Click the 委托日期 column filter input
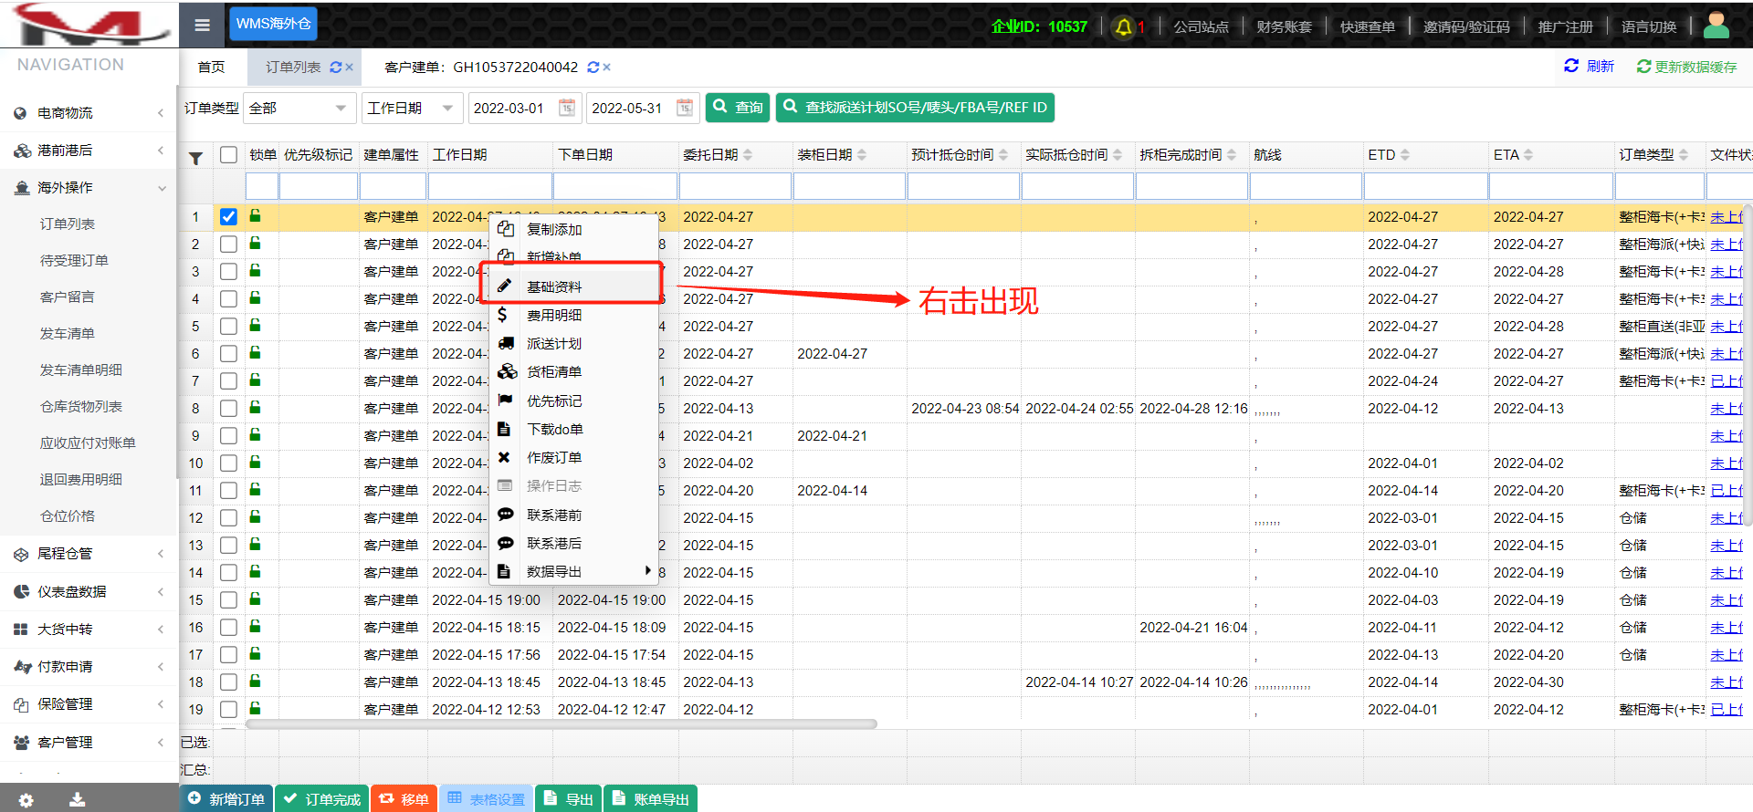Screen dimensions: 1753x812 [x=735, y=186]
